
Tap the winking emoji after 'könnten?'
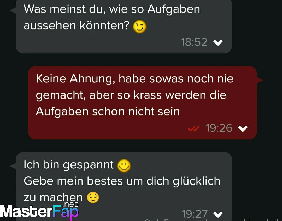tap(139, 27)
